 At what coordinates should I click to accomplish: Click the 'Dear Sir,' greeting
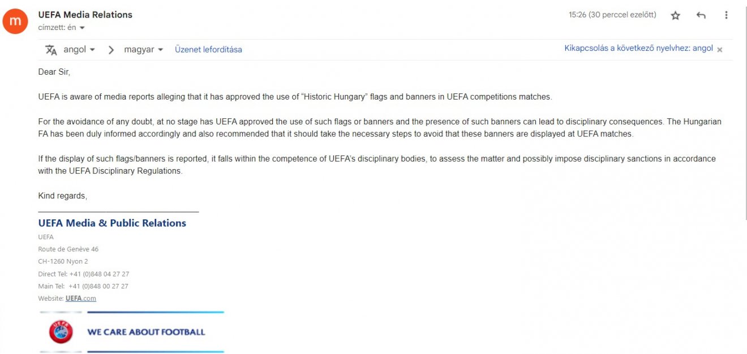click(54, 72)
